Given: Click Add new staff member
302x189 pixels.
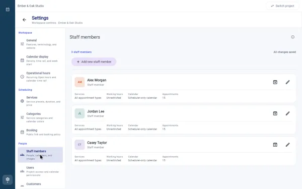Looking at the screenshot, I should point(94,61).
